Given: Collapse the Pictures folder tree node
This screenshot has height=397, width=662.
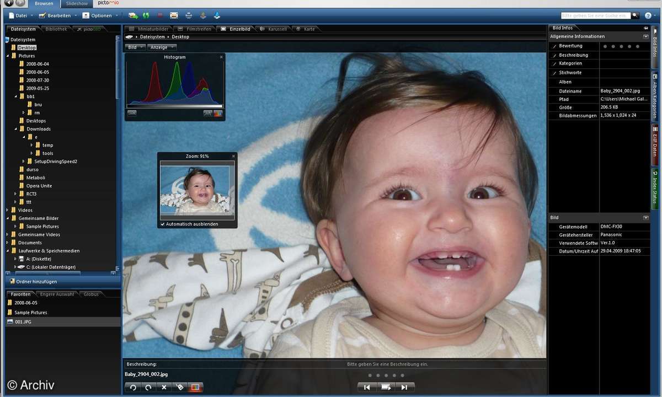Looking at the screenshot, I should (x=8, y=56).
